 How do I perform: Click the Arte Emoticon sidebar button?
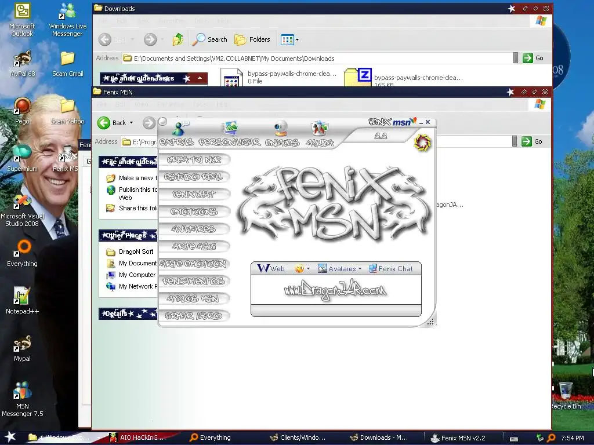pos(194,264)
